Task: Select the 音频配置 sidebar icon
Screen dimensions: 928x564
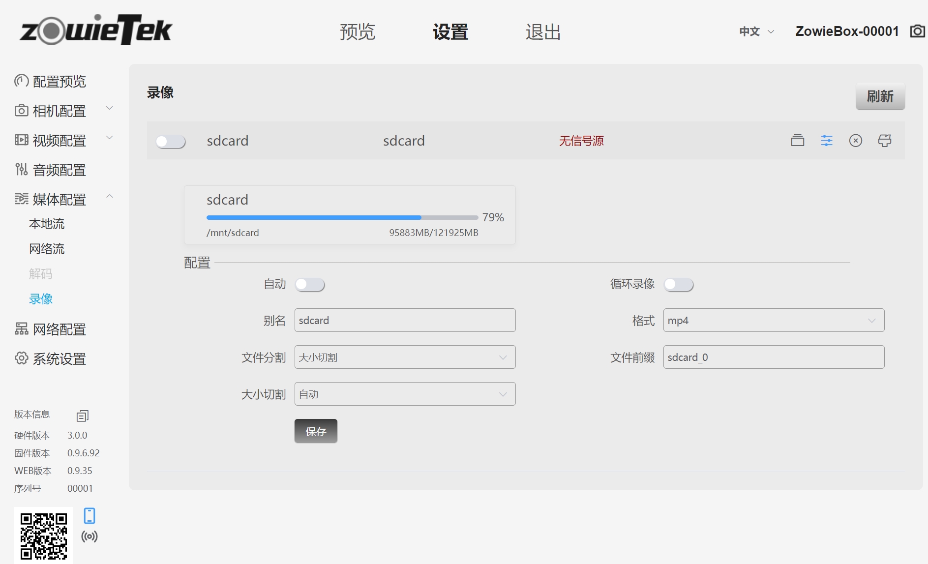Action: click(x=21, y=170)
